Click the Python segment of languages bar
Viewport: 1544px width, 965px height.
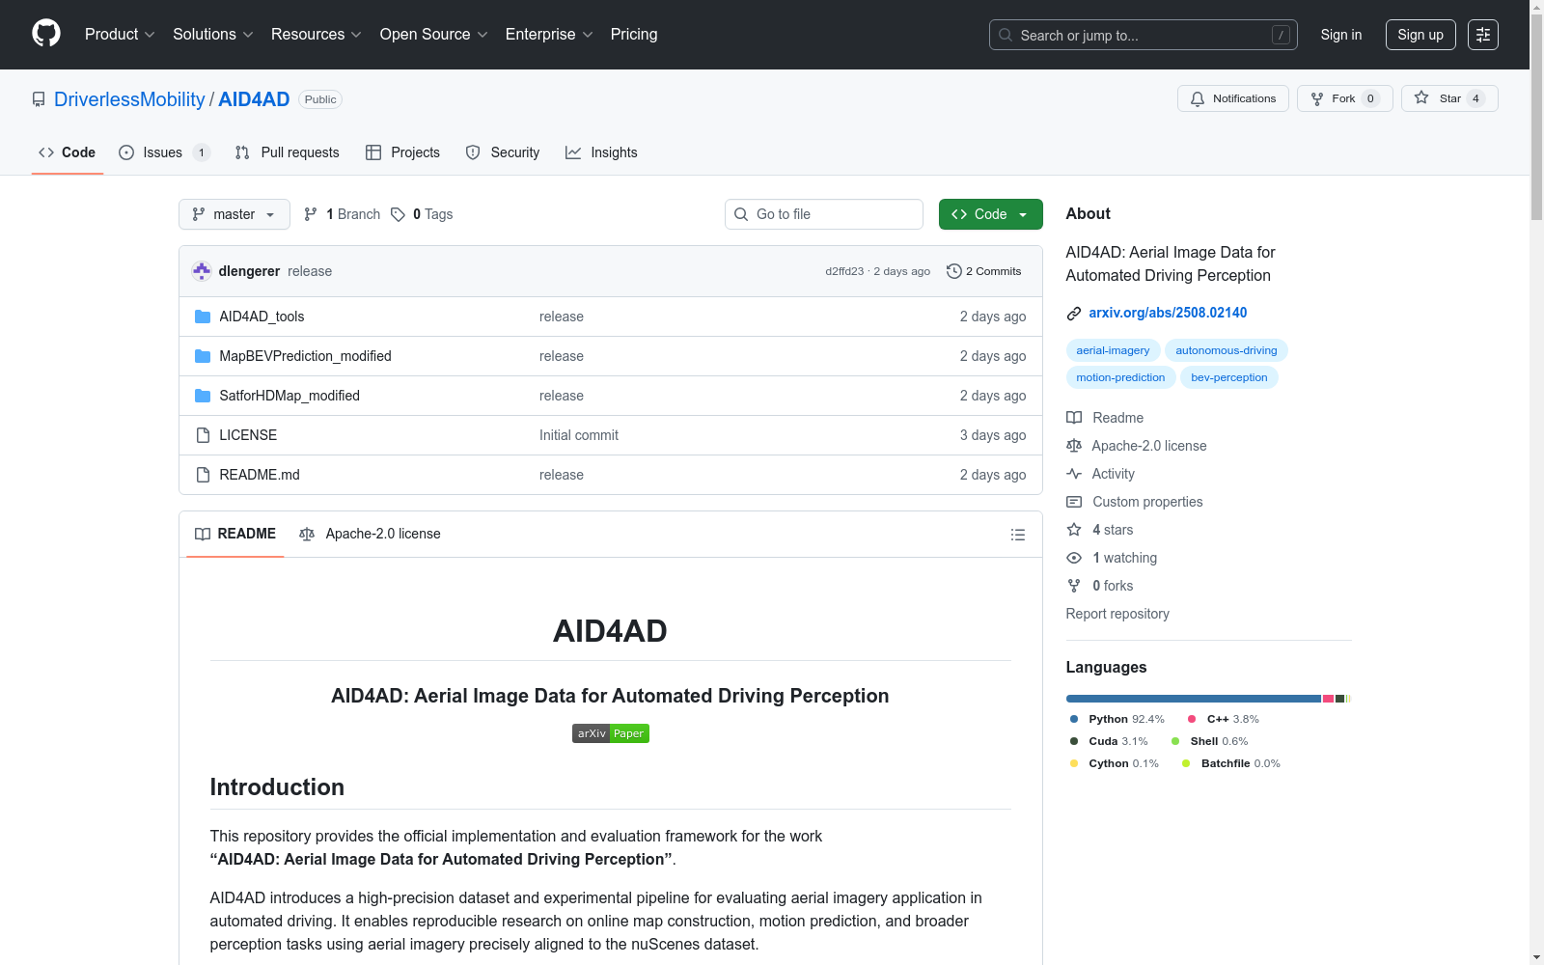click(x=1194, y=699)
